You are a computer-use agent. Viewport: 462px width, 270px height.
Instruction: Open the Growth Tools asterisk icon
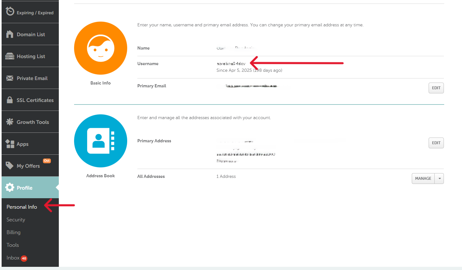point(9,122)
